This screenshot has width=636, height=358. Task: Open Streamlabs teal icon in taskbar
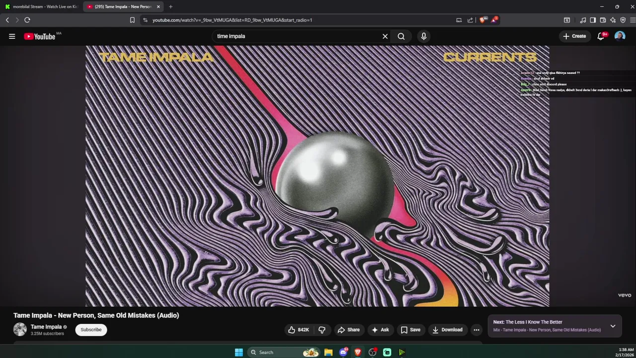pos(387,352)
